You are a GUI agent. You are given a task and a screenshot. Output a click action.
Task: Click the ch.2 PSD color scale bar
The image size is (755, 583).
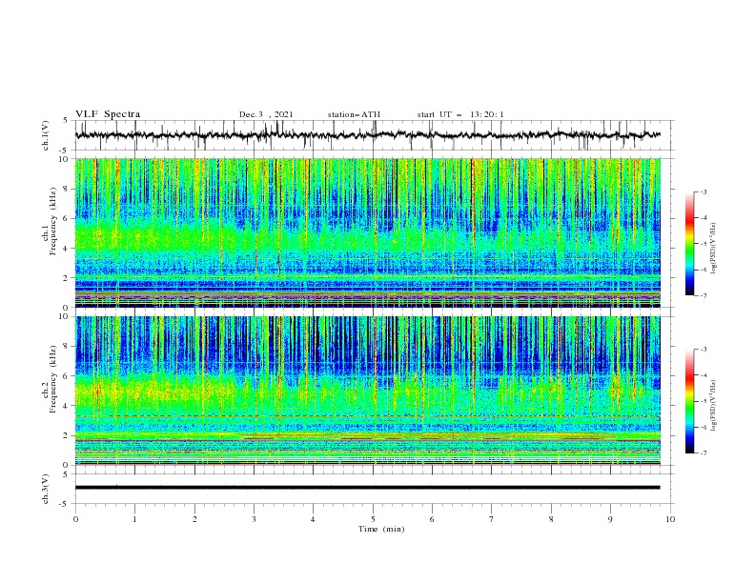[689, 401]
